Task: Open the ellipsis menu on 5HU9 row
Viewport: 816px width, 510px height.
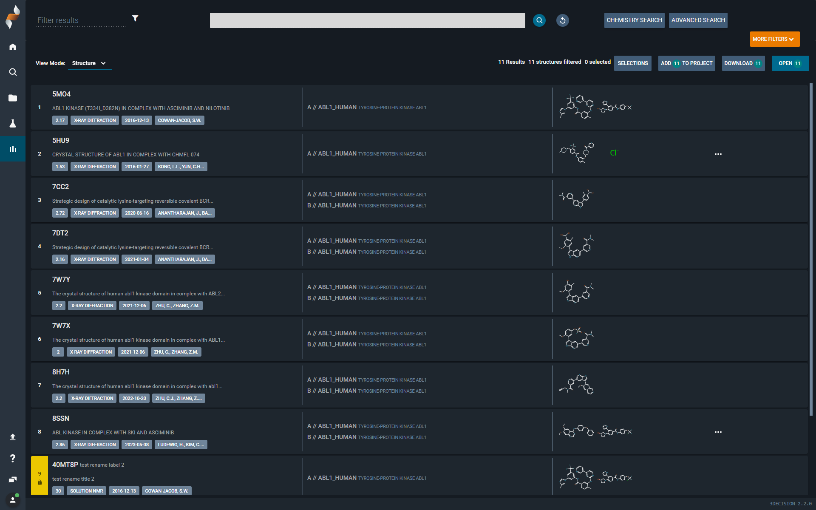Action: pos(718,154)
